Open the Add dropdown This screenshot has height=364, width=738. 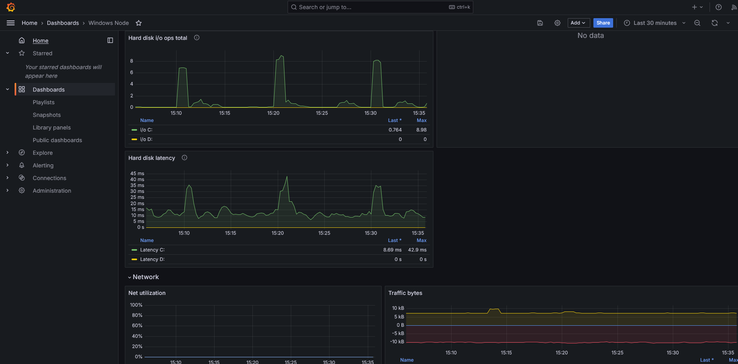pos(579,23)
